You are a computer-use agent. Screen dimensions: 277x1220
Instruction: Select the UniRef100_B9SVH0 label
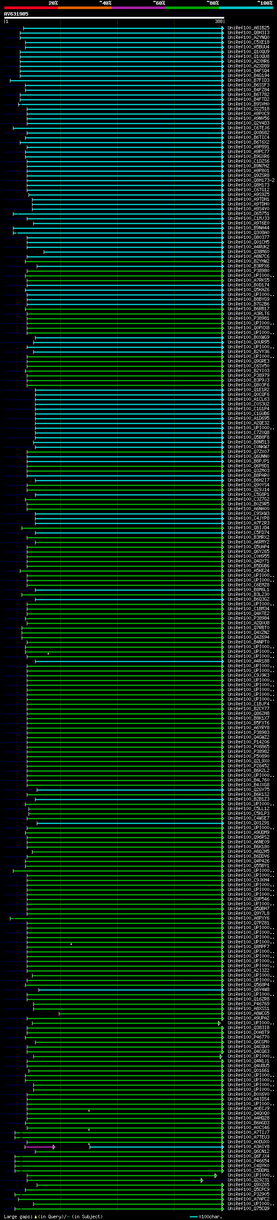tap(248, 104)
